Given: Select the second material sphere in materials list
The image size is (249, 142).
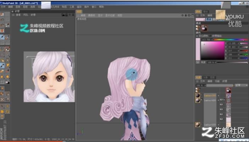Looking at the screenshot, I should [x=198, y=100].
